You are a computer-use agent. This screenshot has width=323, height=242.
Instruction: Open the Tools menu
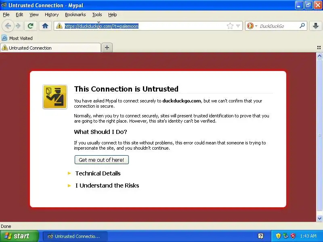point(97,15)
